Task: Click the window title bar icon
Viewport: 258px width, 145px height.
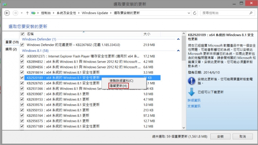Action: pyautogui.click(x=5, y=4)
